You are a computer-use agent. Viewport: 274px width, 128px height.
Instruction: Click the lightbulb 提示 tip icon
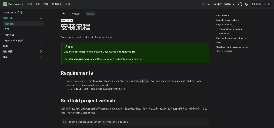[x=66, y=47]
